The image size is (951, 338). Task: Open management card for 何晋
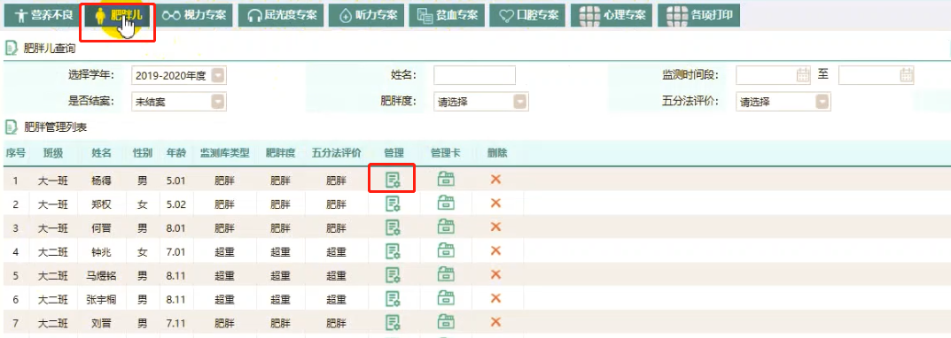446,227
